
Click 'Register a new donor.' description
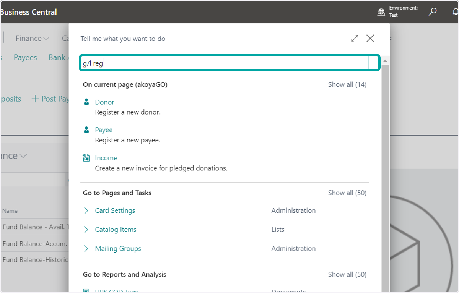pyautogui.click(x=128, y=112)
